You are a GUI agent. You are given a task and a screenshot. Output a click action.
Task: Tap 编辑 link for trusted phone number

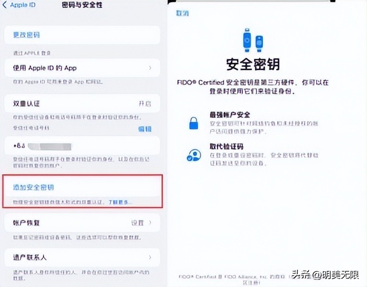[x=145, y=129]
